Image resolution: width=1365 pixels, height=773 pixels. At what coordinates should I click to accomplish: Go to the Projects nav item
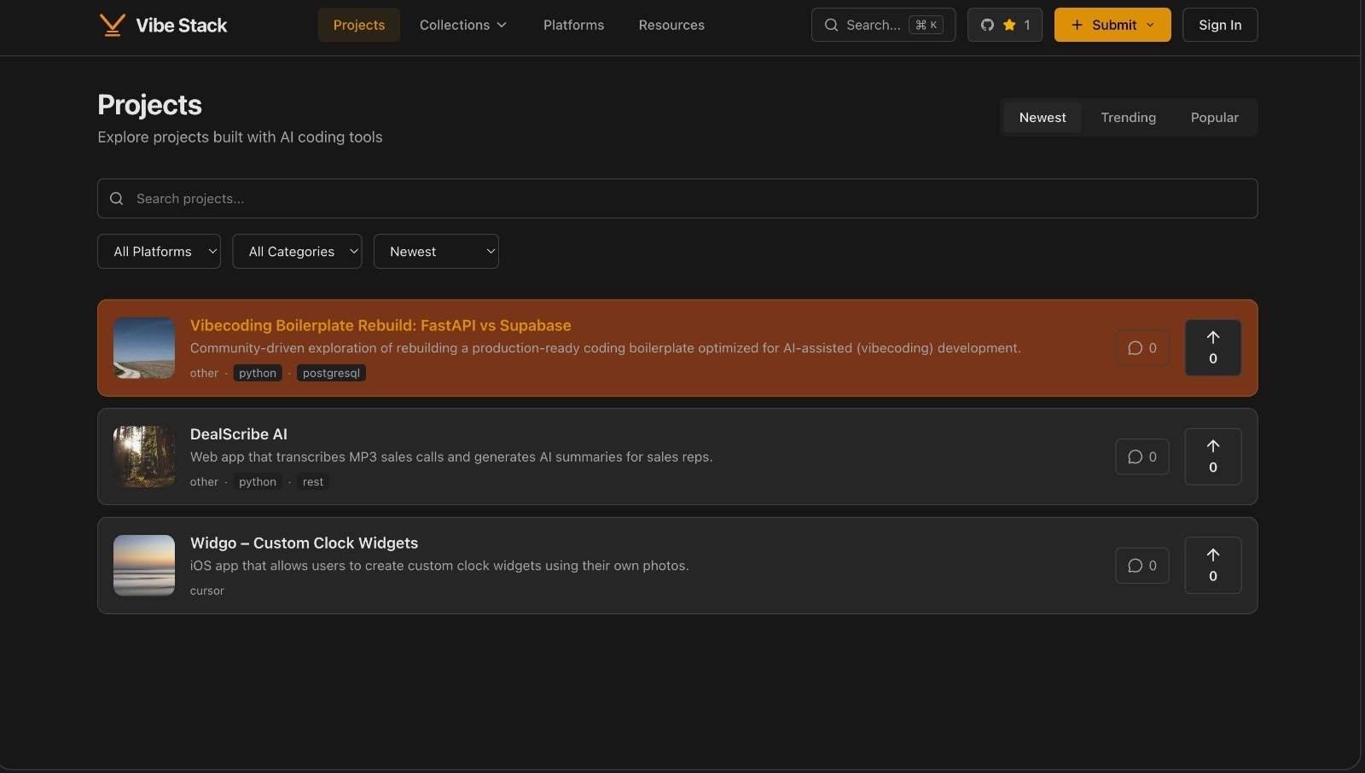coord(359,25)
